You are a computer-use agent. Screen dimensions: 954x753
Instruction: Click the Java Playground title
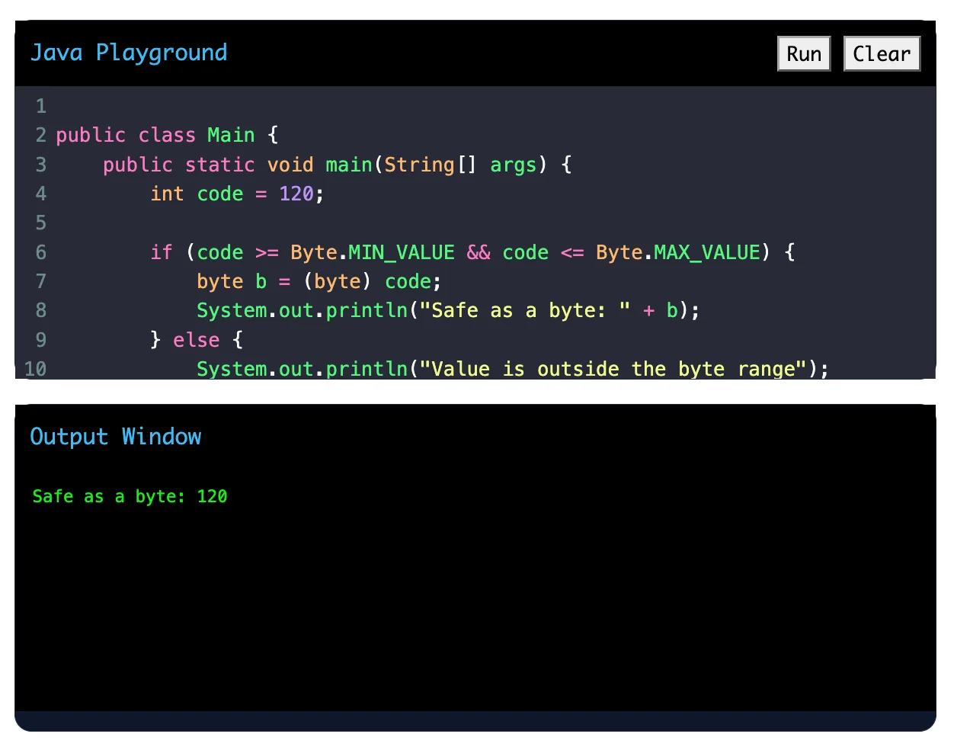(x=129, y=53)
